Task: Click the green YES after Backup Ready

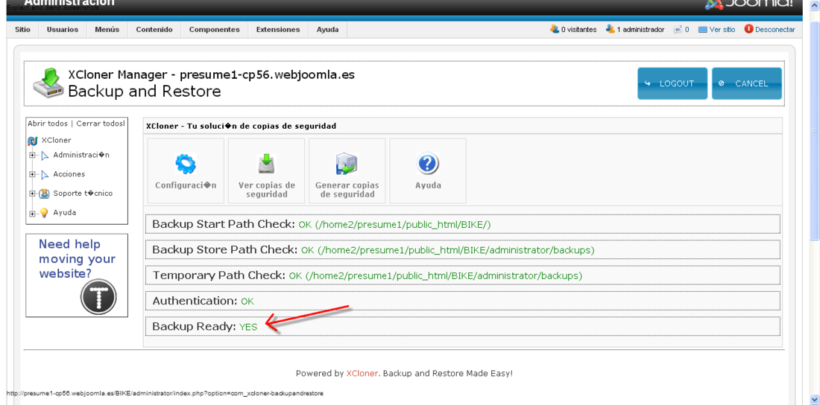Action: (x=248, y=327)
